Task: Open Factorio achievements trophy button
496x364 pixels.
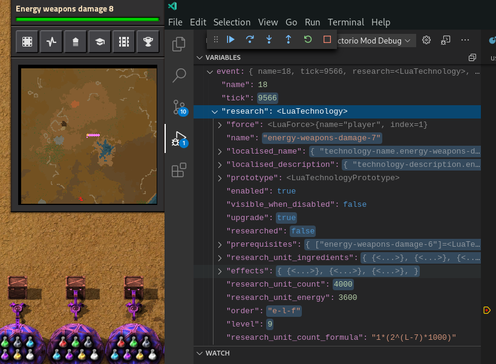Action: pyautogui.click(x=148, y=42)
